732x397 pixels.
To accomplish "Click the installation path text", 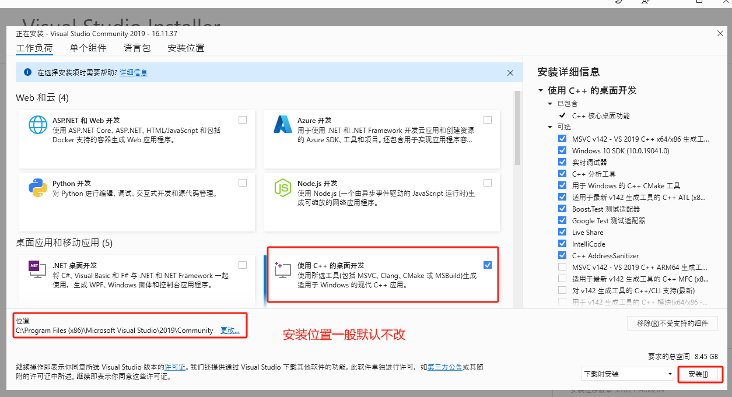I will click(x=114, y=331).
